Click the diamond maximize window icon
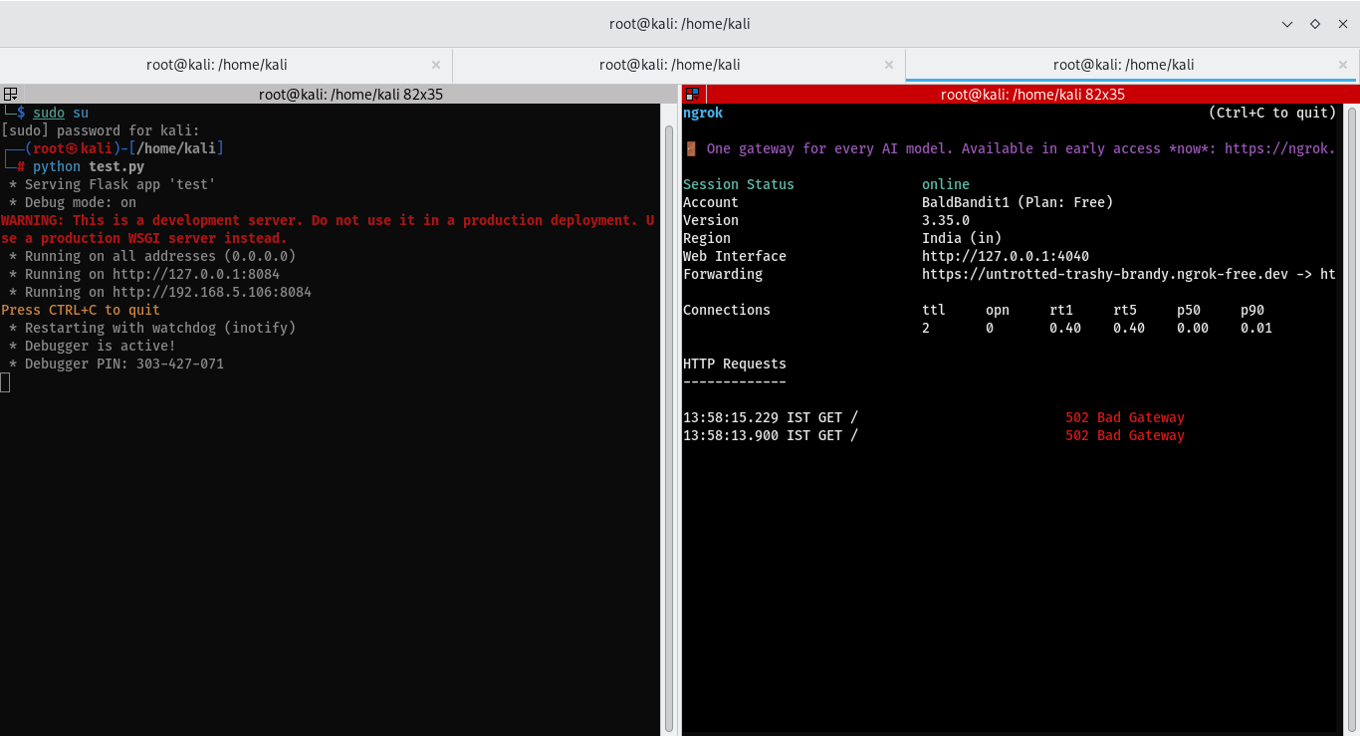This screenshot has height=736, width=1360. (x=1315, y=24)
